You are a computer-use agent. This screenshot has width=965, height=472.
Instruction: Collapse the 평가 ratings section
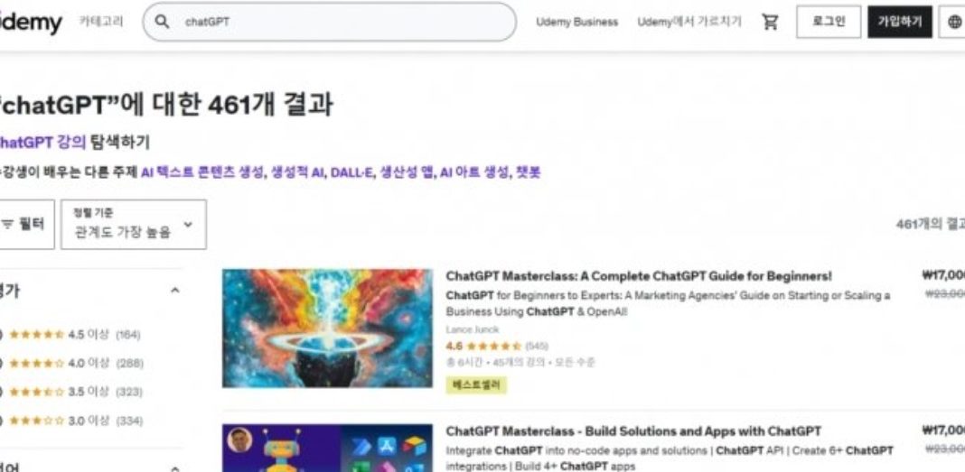174,290
